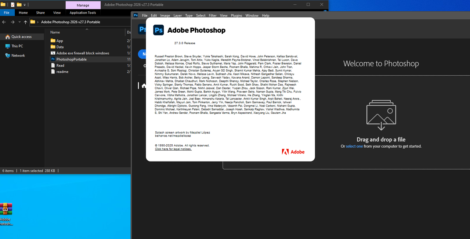
Task: Go forward with Explorer's forward arrow
Action: point(12,22)
